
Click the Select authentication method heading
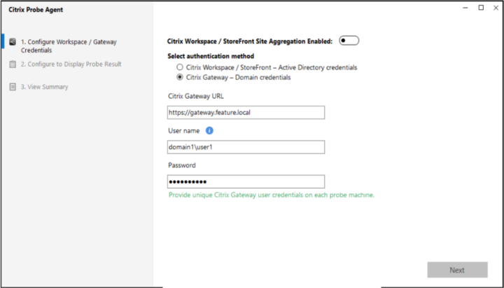(x=211, y=56)
